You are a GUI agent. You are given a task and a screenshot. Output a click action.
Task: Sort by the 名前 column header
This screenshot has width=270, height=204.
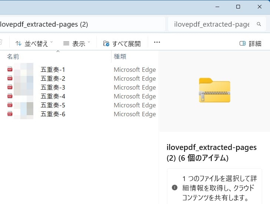coord(13,57)
